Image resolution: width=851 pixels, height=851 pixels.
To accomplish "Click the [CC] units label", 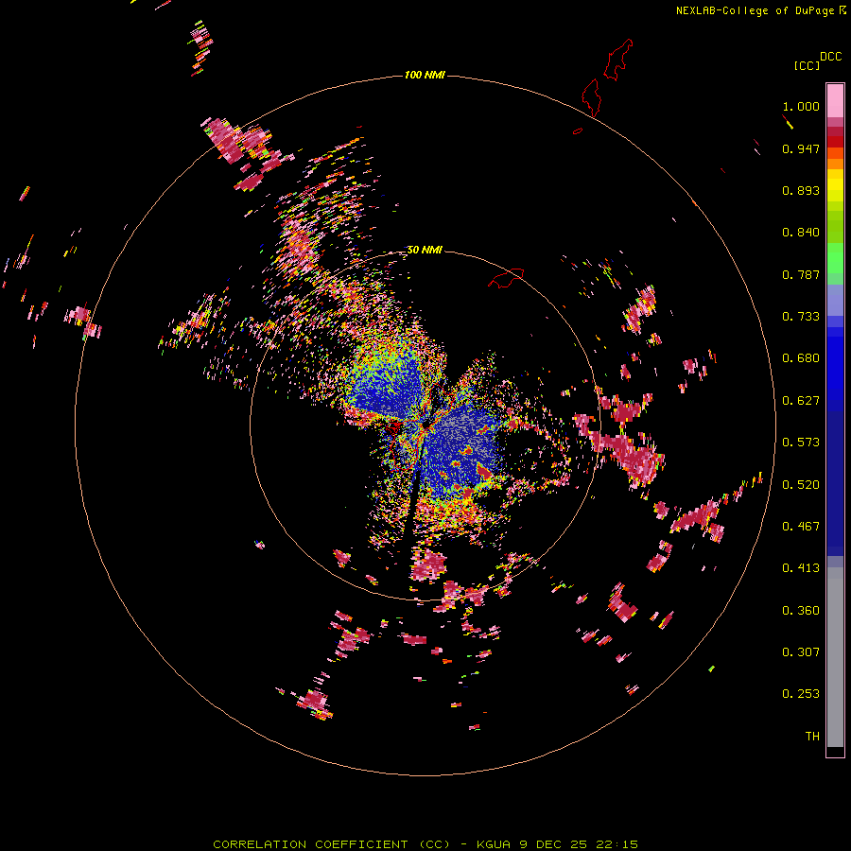I will tap(807, 65).
